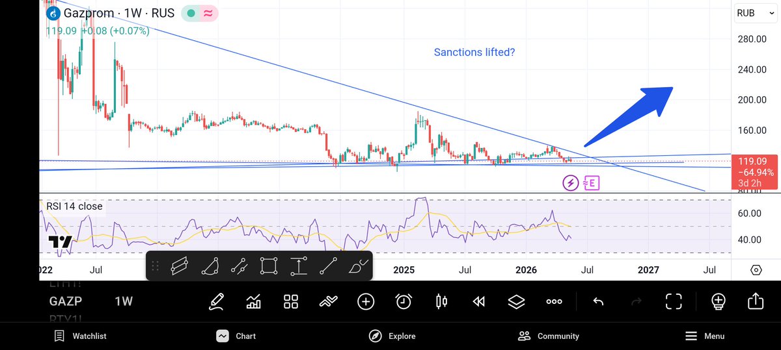Open the chart layout grid
Screen dimensions: 781x350
tap(291, 301)
